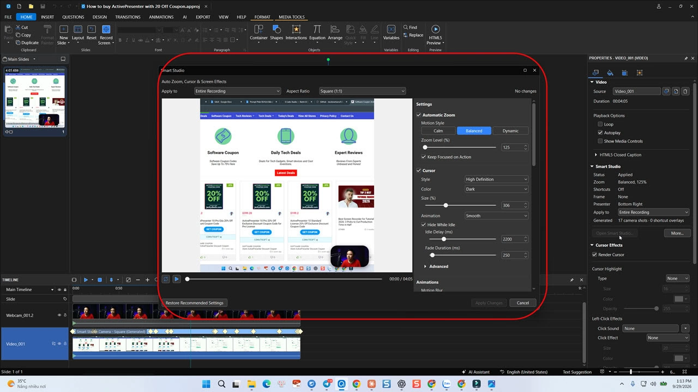Image resolution: width=698 pixels, height=392 pixels.
Task: Hide the Webcam_001.2 track eye icon
Action: [x=59, y=315]
